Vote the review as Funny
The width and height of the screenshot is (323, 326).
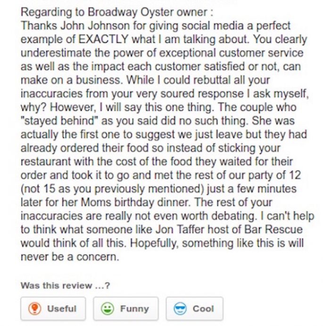(126, 309)
